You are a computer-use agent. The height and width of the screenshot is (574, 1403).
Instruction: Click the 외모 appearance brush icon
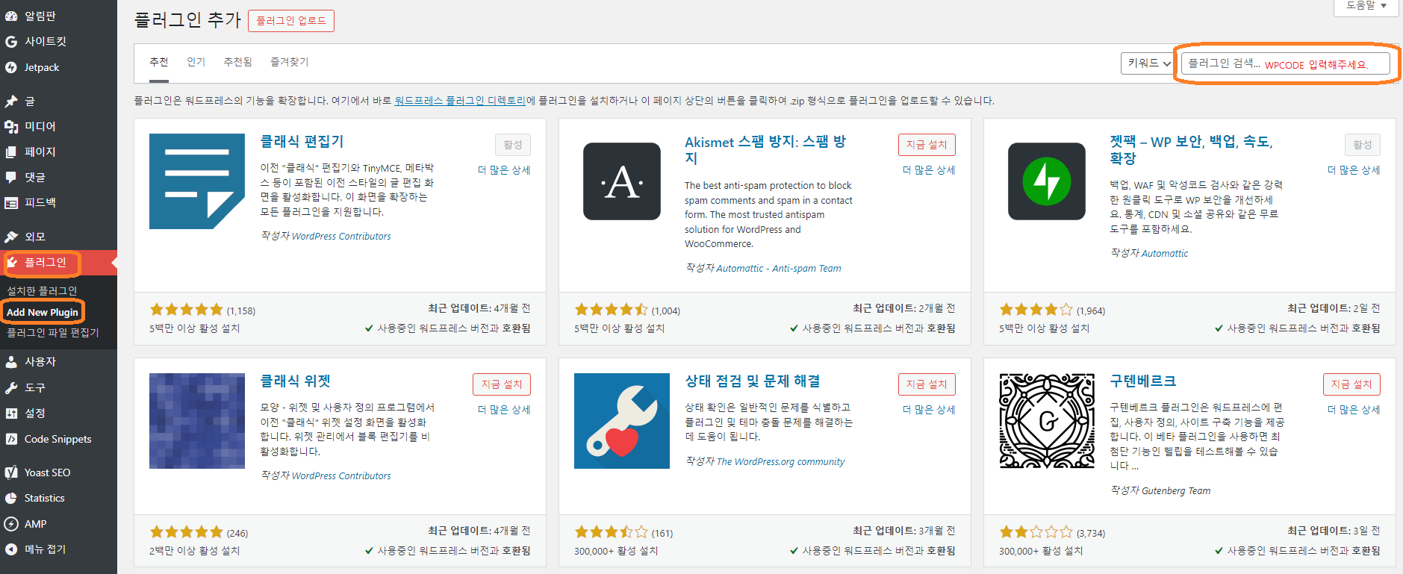[11, 237]
